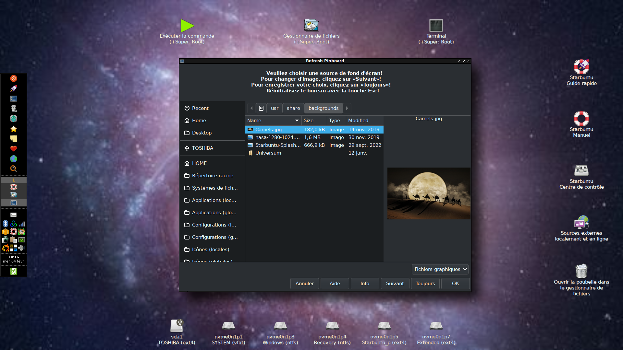Viewport: 623px width, 350px height.
Task: Click the red heart icon in the side panel
Action: 13,148
